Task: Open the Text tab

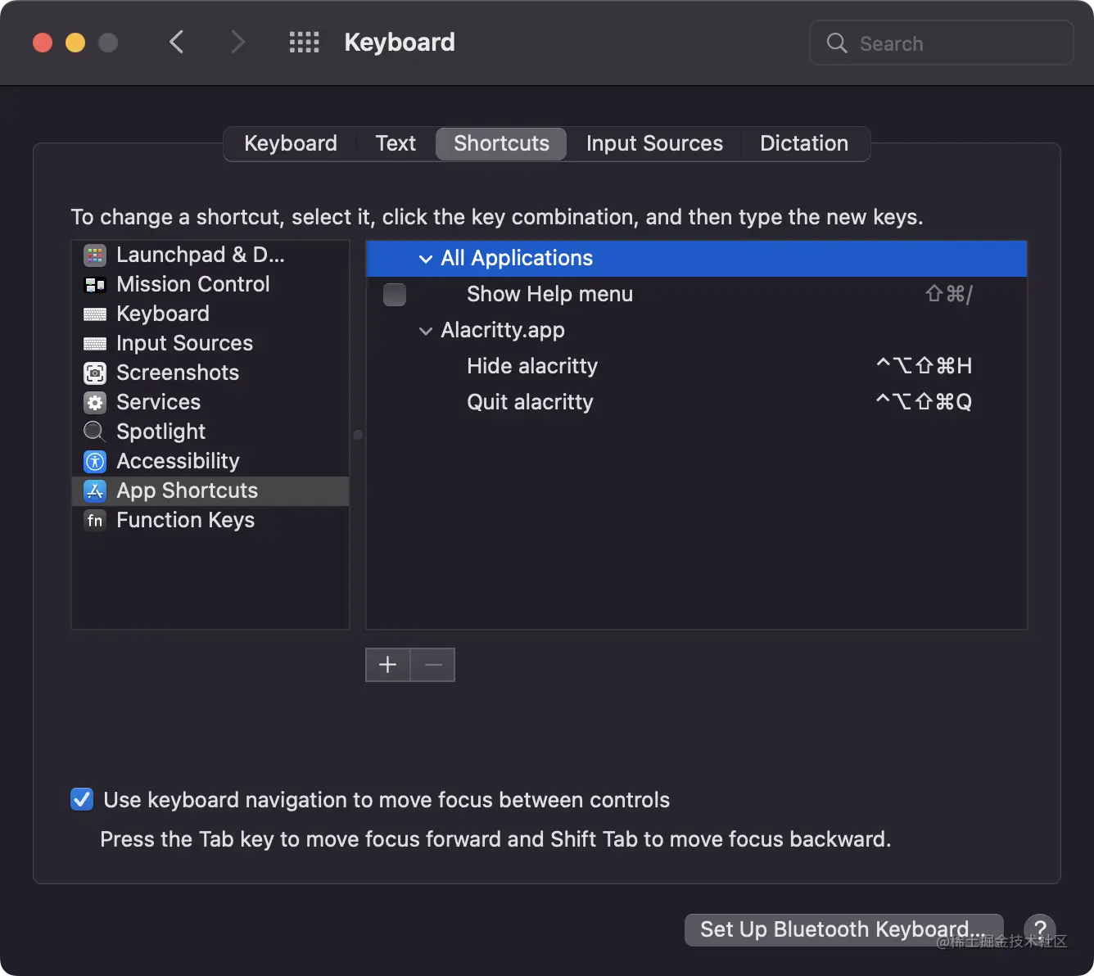Action: [x=395, y=143]
